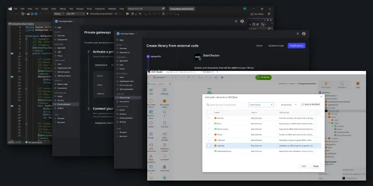Pick the Raise Exception tool icon

click(151, 156)
